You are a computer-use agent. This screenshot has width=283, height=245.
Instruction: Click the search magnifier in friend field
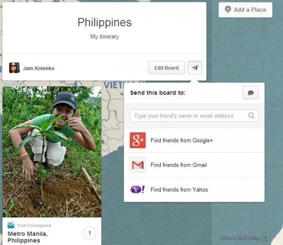251,116
